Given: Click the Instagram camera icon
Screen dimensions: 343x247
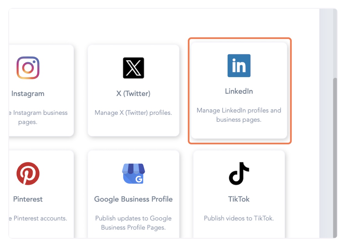Looking at the screenshot, I should pyautogui.click(x=28, y=68).
